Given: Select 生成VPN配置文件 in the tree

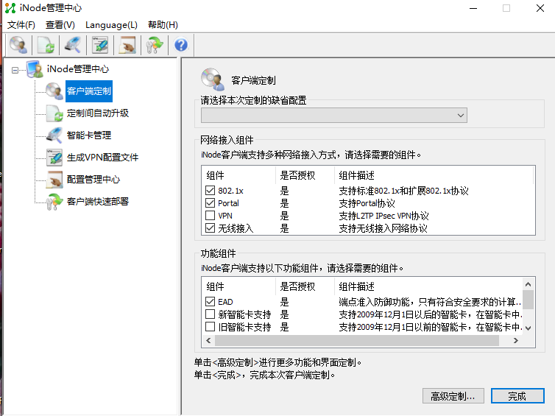Looking at the screenshot, I should (102, 157).
